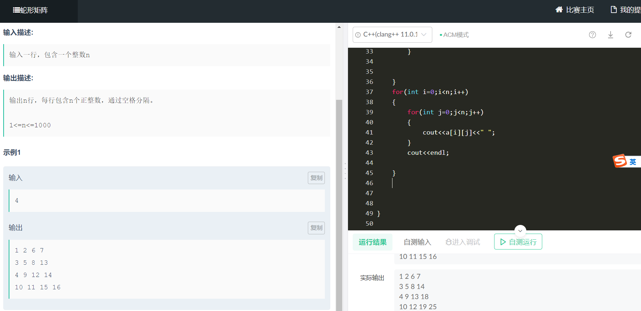Copy the sample input with 复制
The image size is (641, 311).
coord(316,178)
